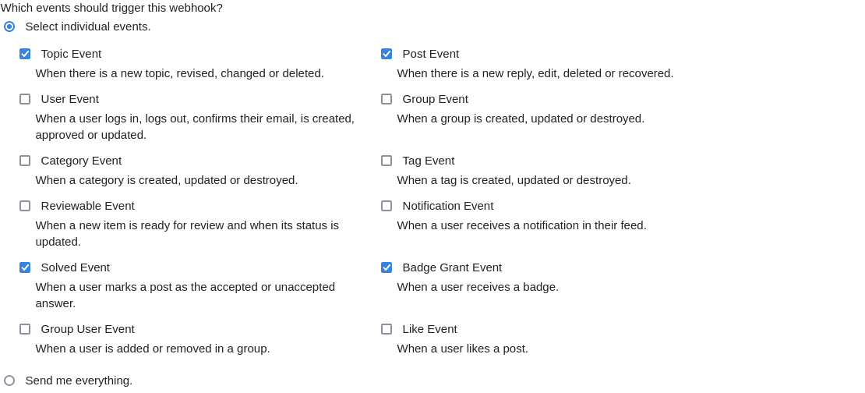Screen dimensions: 865x393
Task: Click the 'Reviewable Event' label text
Action: (x=88, y=206)
